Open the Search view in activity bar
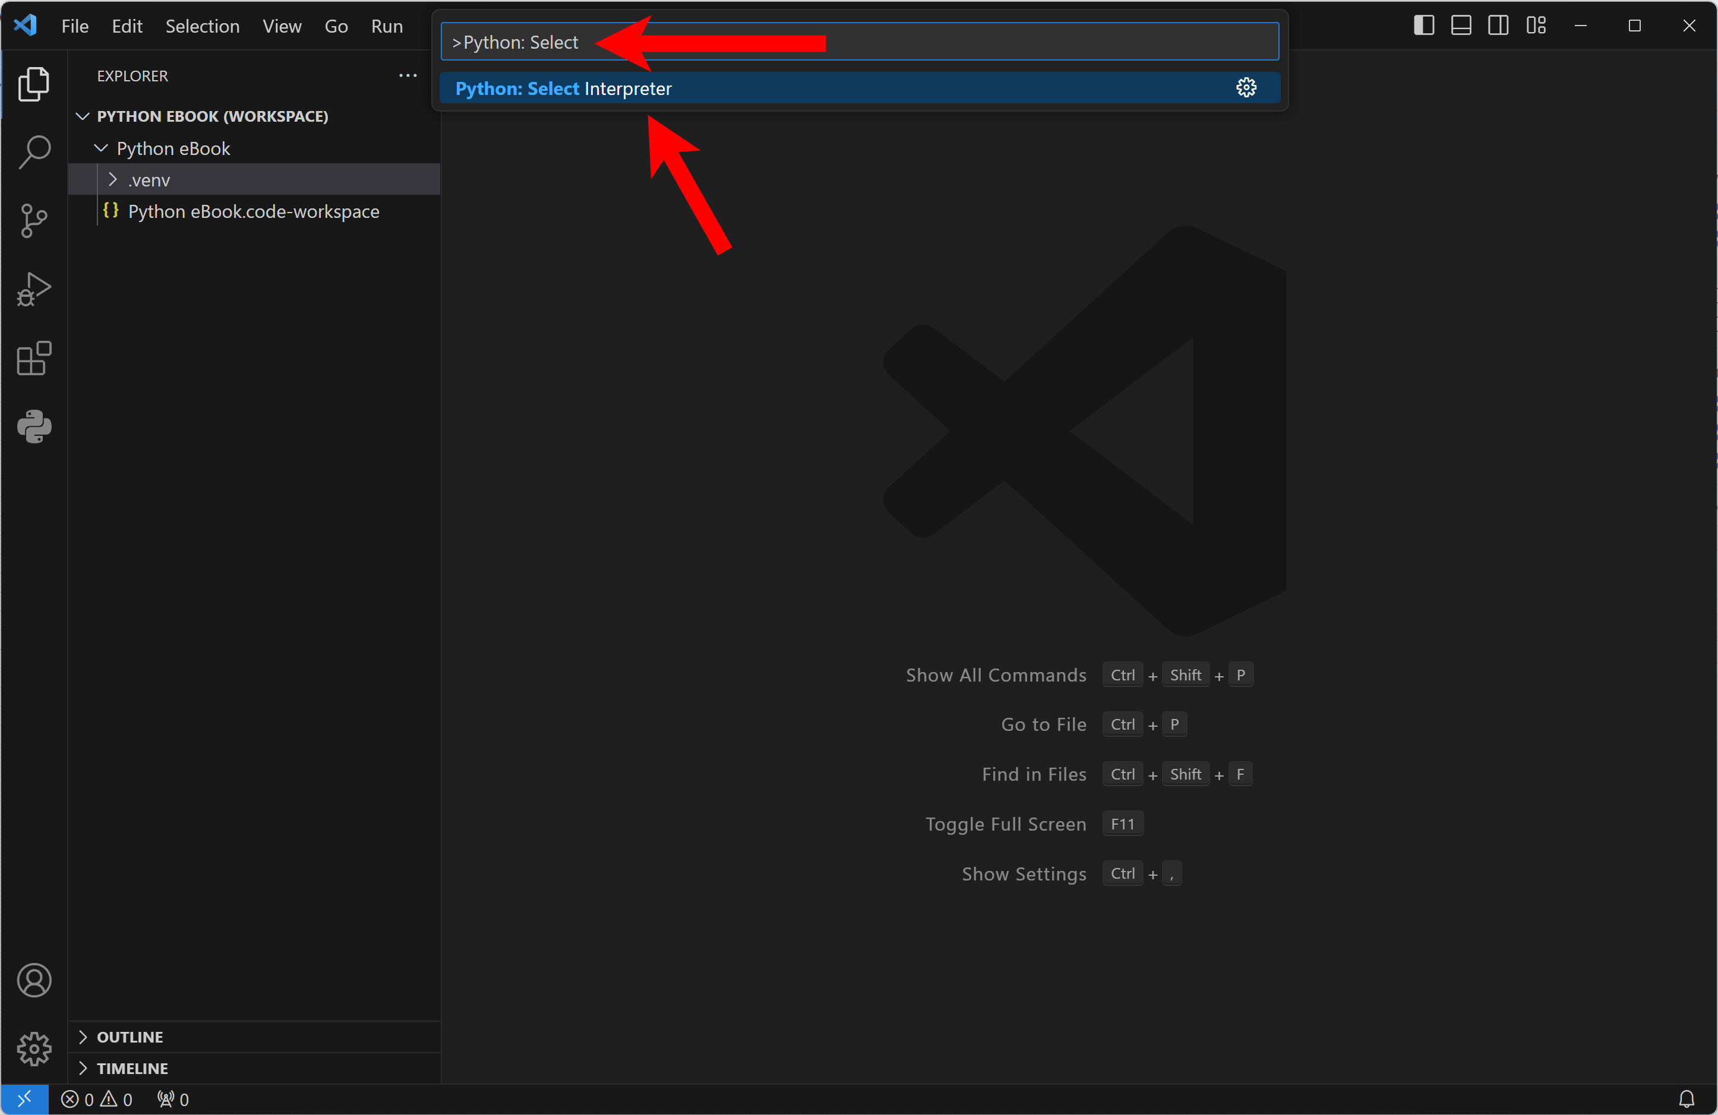This screenshot has height=1115, width=1718. (x=34, y=152)
